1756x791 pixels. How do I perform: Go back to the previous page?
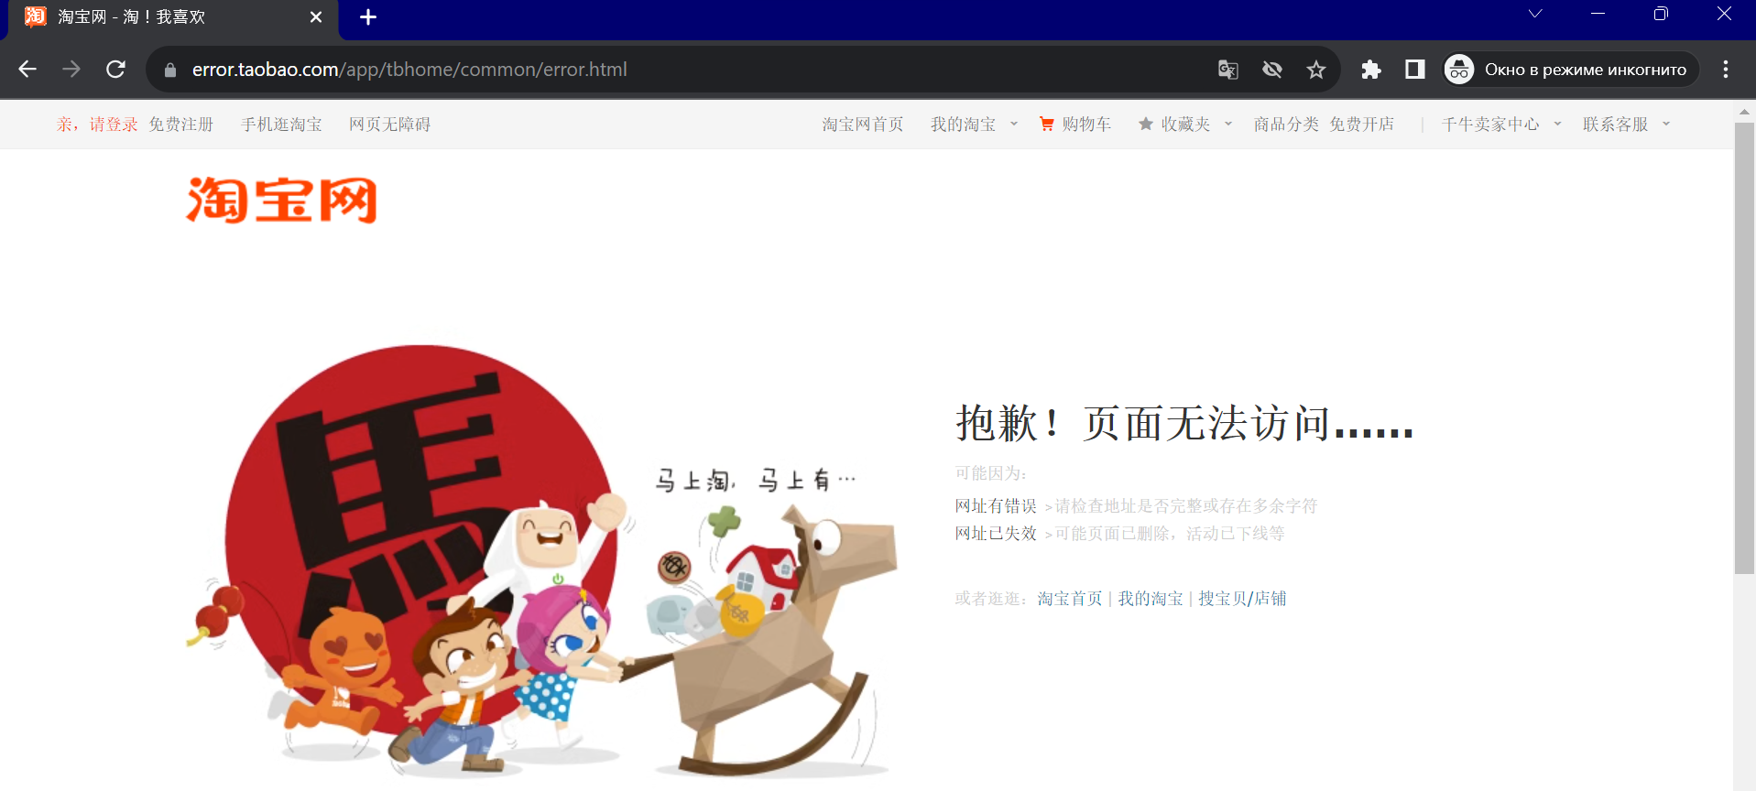coord(27,70)
